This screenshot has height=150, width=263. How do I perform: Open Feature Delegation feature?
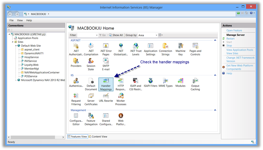[x=91, y=119]
